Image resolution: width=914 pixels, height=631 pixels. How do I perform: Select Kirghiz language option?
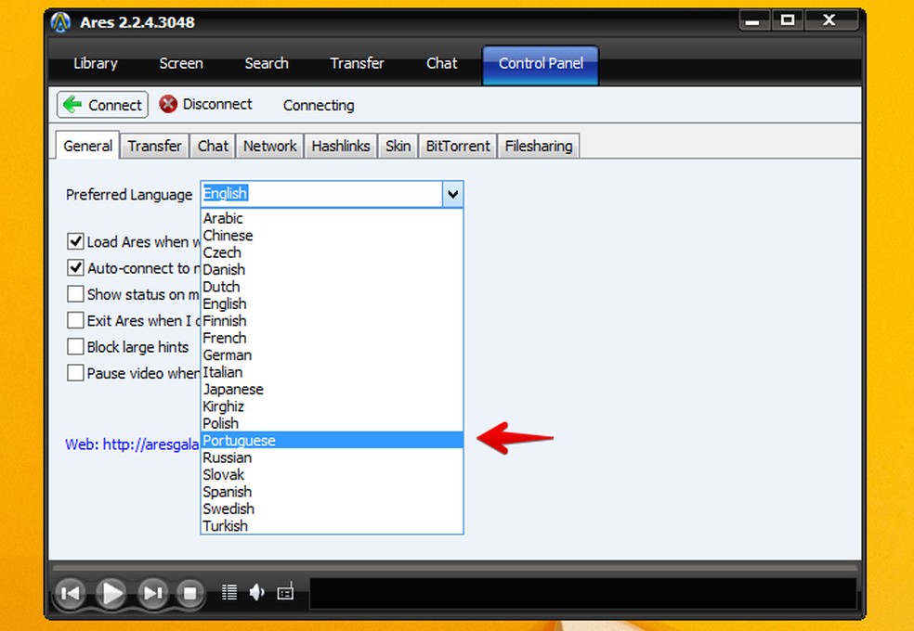click(x=332, y=406)
